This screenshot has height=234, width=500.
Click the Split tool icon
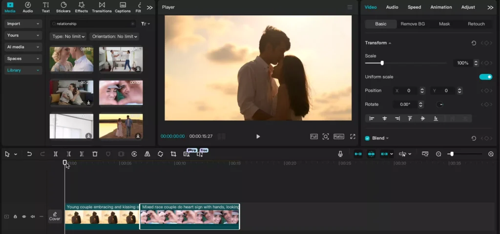[56, 154]
